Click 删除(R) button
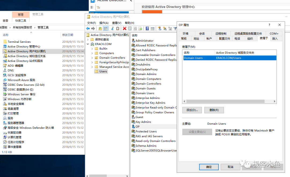 [x=214, y=110]
